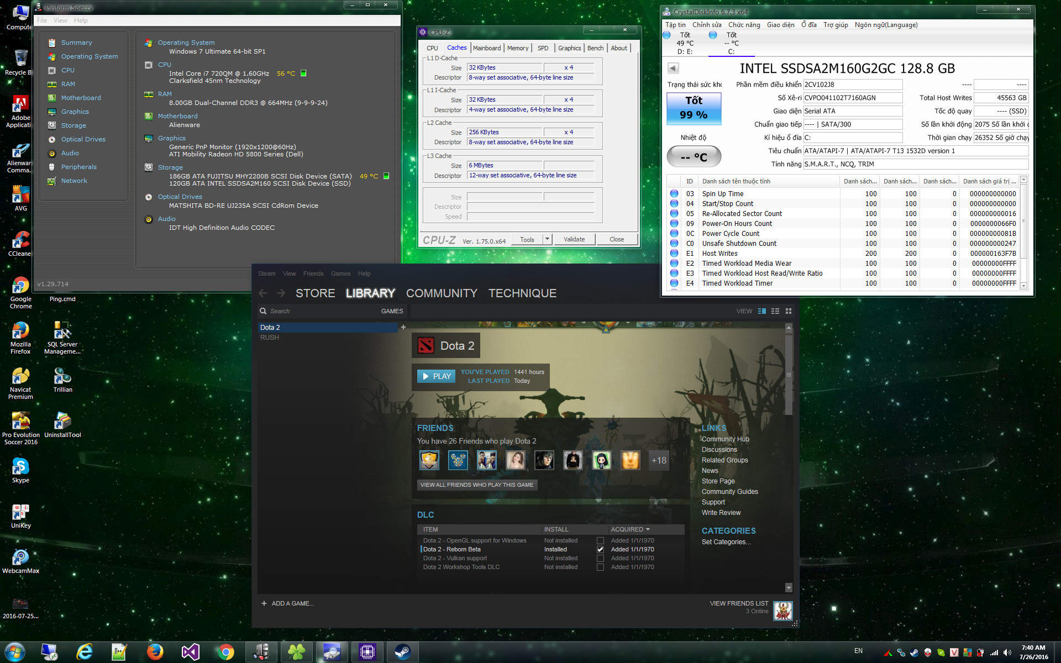Viewport: 1061px width, 663px height.
Task: Click Steam detail view icon
Action: [x=762, y=311]
